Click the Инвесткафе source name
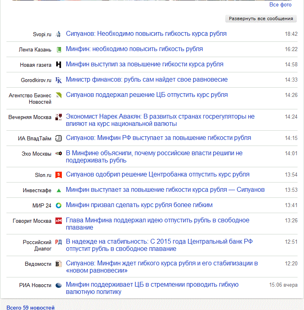 37,191
